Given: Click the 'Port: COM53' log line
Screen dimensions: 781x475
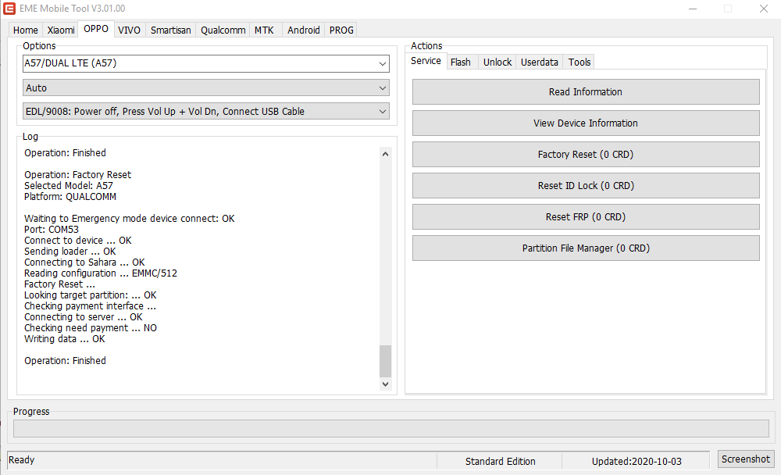Looking at the screenshot, I should 52,229.
